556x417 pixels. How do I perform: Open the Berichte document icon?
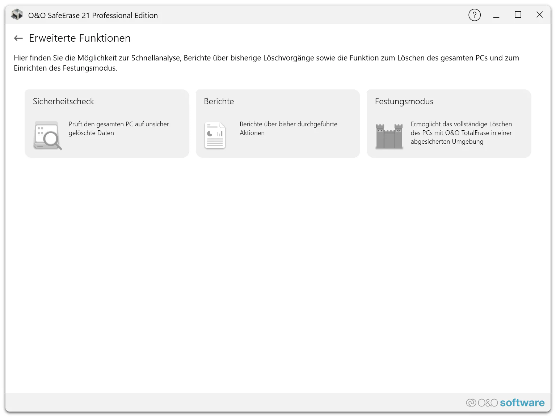215,135
